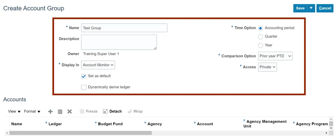Click the add row plus icon

click(50, 111)
